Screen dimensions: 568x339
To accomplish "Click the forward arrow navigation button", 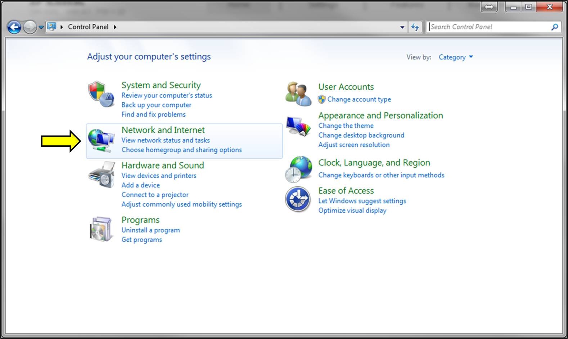I will click(x=30, y=27).
